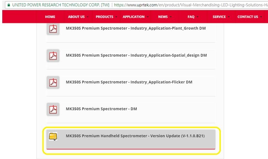
Task: Click PDF icon for Plant_Growth DM
Action: 53,29
